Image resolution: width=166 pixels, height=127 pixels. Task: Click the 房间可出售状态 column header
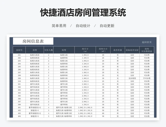click(147, 50)
